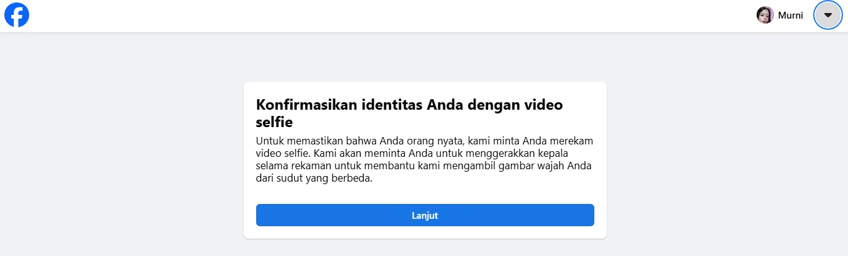The width and height of the screenshot is (848, 256).
Task: Expand the account dropdown arrow
Action: click(x=827, y=15)
